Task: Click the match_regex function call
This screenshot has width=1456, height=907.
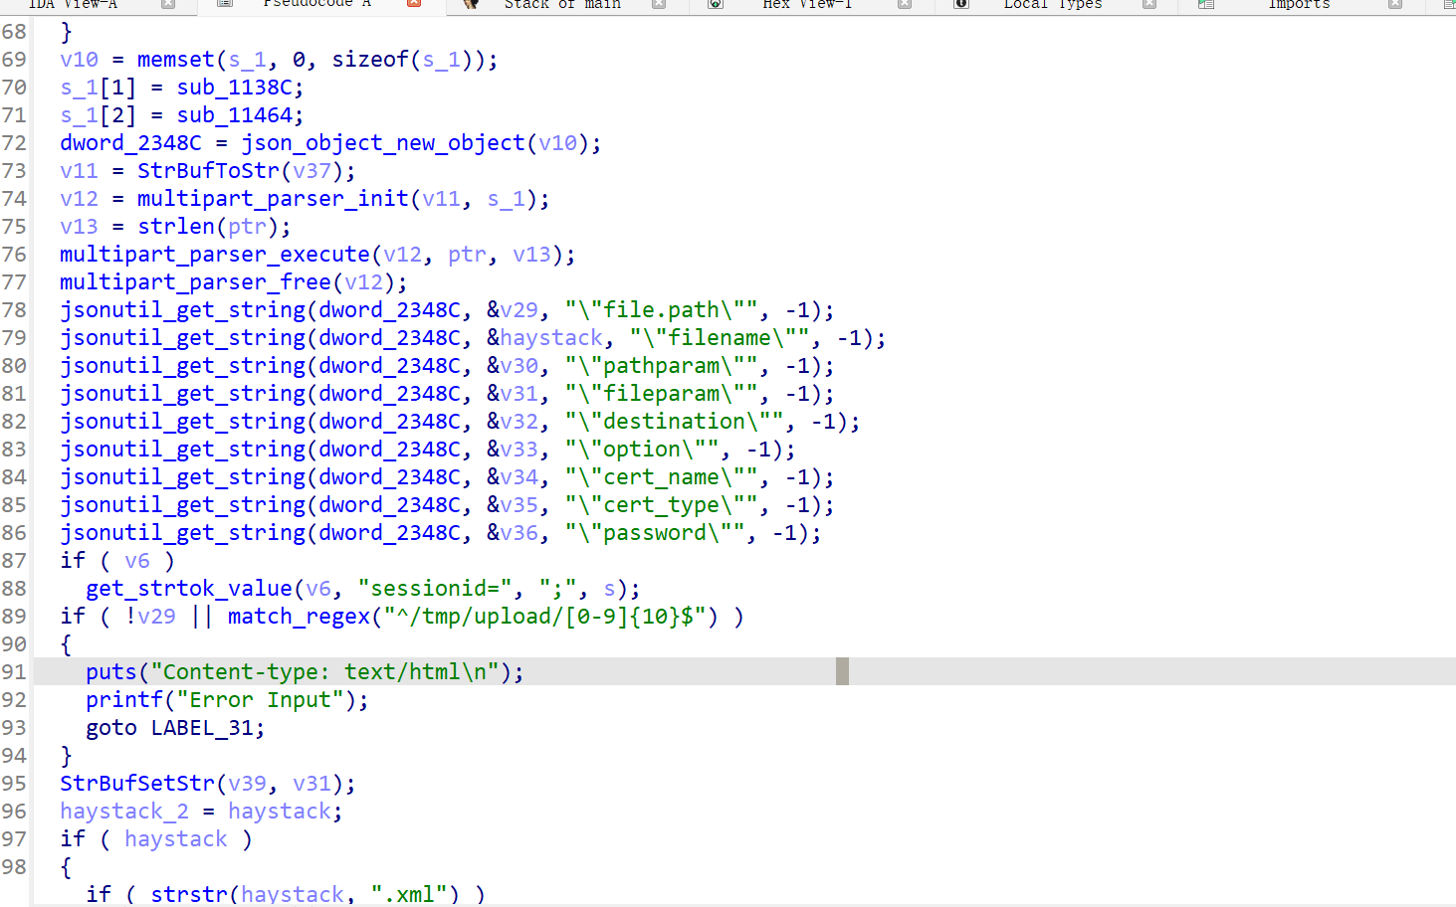Action: 299,617
